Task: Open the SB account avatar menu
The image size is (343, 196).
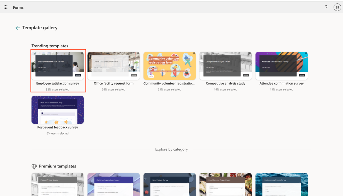Action: 337,7
